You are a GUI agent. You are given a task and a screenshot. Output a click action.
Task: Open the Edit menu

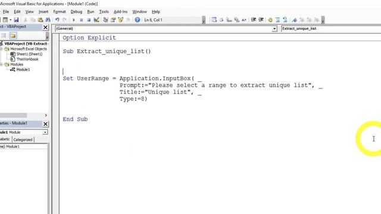click(x=17, y=12)
